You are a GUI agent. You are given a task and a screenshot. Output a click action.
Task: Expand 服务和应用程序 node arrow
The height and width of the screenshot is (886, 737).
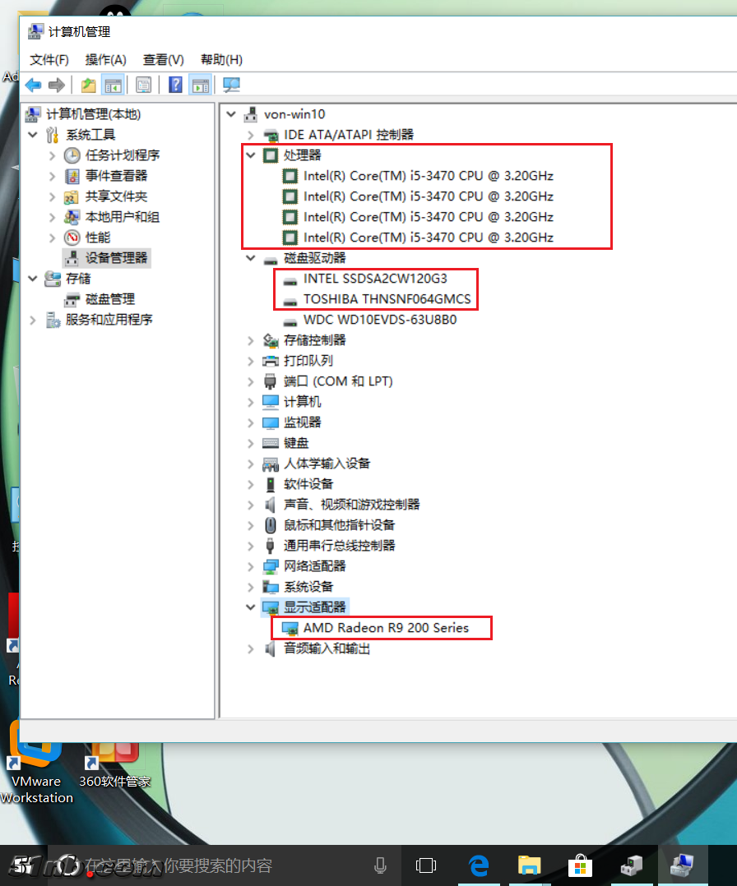click(x=33, y=320)
